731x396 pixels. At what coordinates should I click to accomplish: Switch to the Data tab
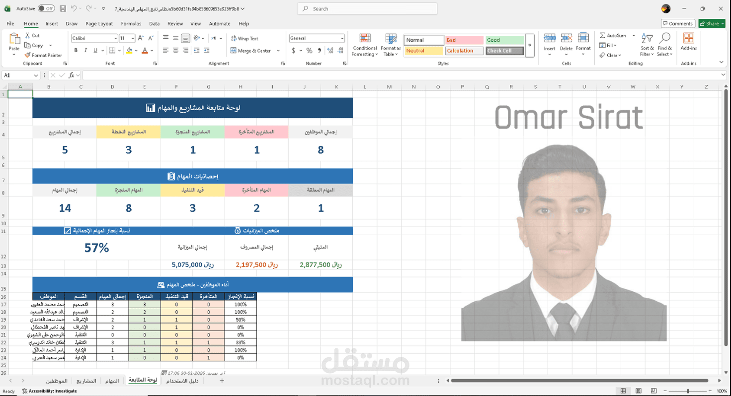pos(155,23)
